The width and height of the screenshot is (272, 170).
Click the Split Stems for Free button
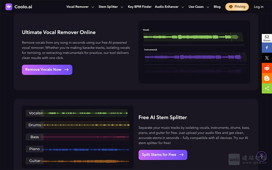(x=163, y=155)
